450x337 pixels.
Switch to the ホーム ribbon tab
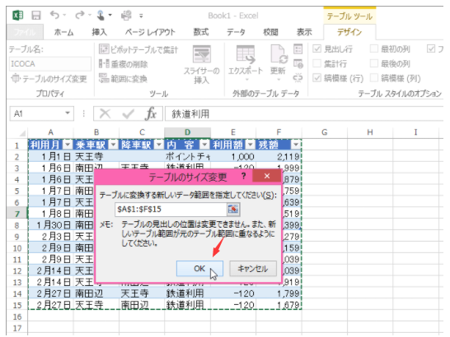pos(63,32)
